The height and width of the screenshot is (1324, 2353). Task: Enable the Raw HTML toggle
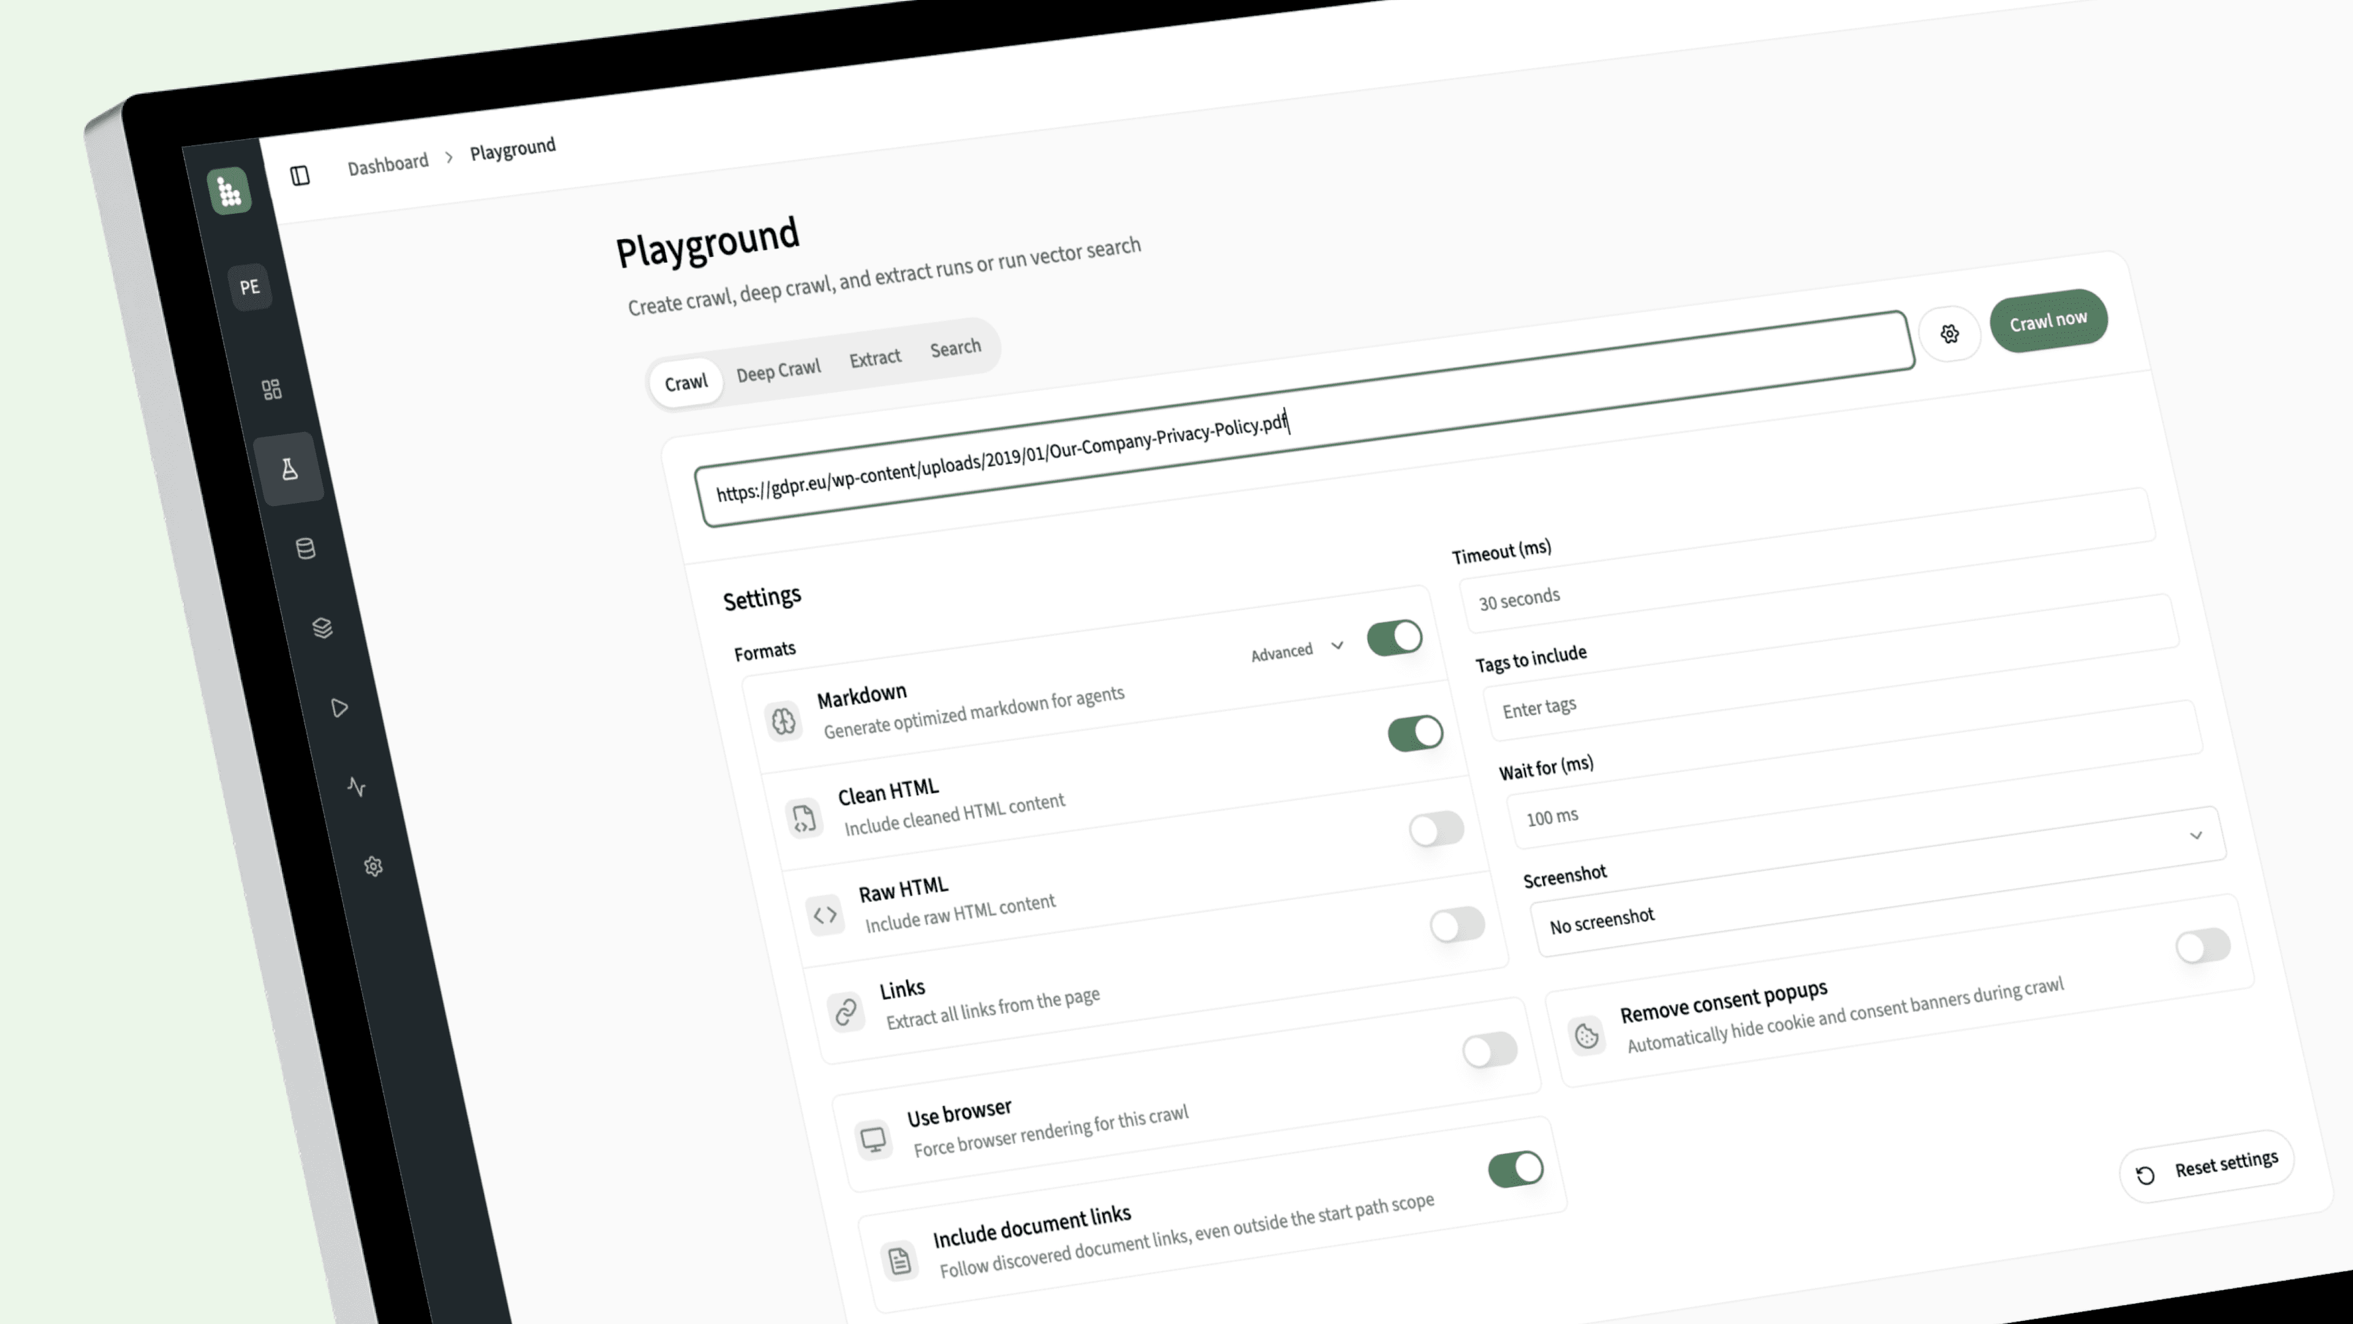(x=1436, y=829)
